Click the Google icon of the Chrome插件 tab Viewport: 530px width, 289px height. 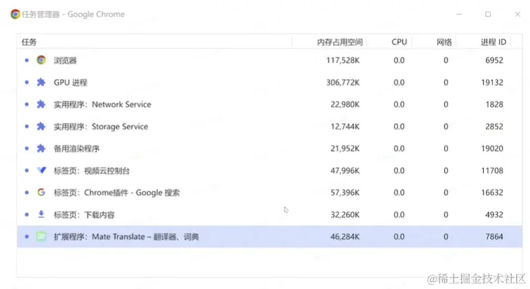(x=41, y=192)
